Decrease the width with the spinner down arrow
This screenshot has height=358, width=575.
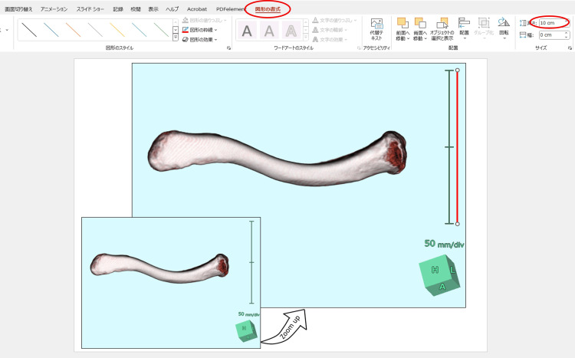(567, 37)
